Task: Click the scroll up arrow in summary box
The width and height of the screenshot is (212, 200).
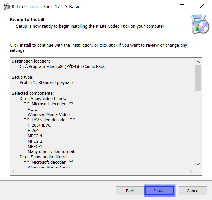Action: 198,62
